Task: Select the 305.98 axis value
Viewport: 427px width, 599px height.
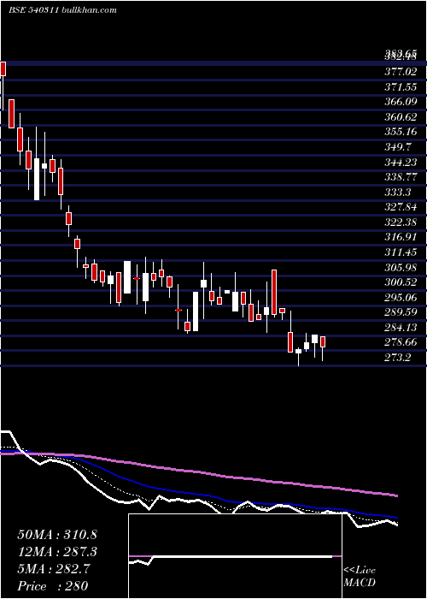Action: 401,267
